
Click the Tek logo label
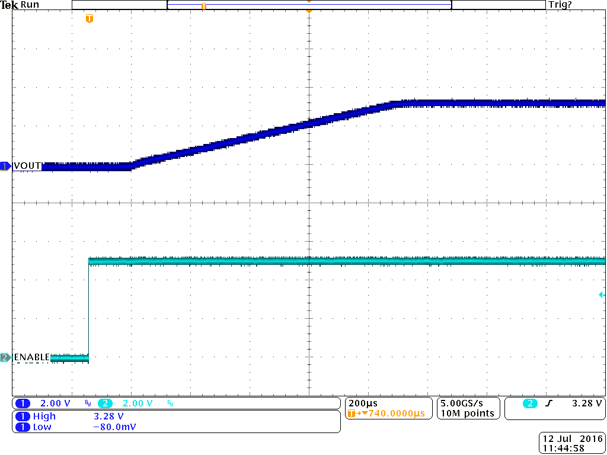tap(8, 5)
